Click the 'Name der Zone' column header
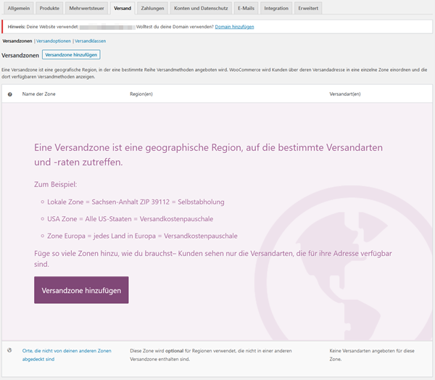 [39, 94]
